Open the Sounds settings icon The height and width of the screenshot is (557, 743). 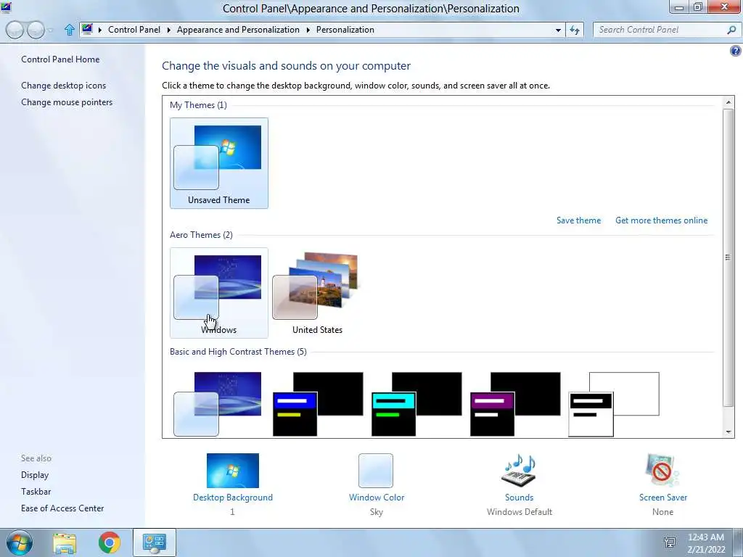click(x=519, y=470)
